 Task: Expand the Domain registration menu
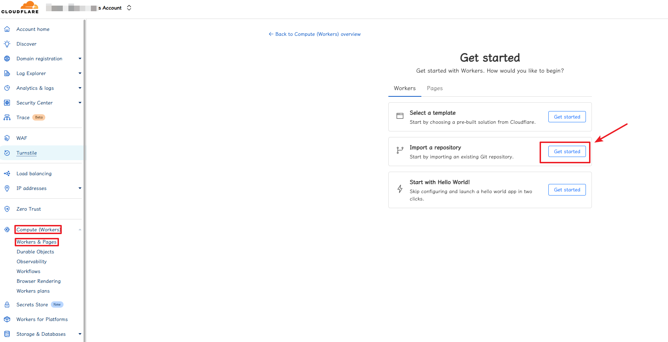coord(80,59)
